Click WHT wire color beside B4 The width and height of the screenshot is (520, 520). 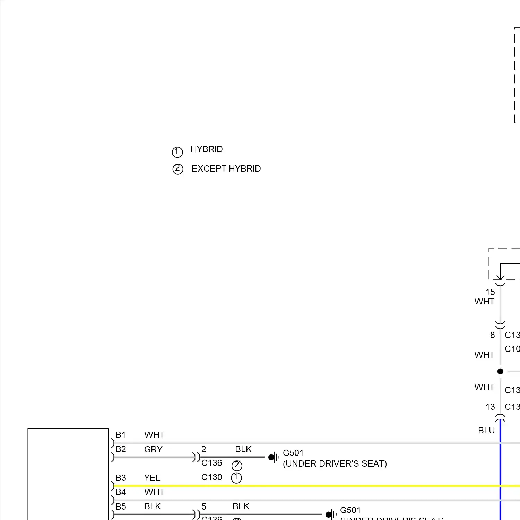(x=154, y=492)
